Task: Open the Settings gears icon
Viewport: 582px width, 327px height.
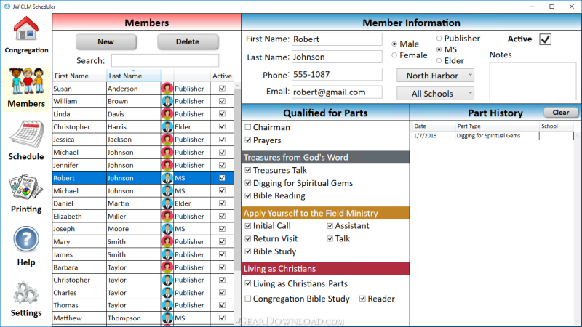Action: pyautogui.click(x=26, y=293)
